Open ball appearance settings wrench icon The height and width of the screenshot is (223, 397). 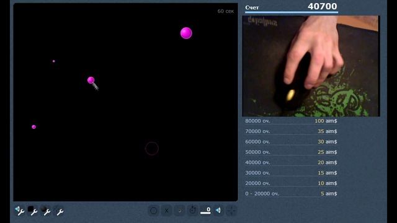(x=45, y=211)
